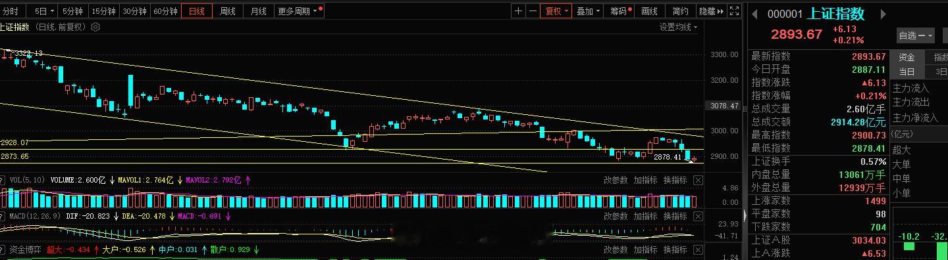This screenshot has width=948, height=260.
Task: Open chart settings gear next to 上证指数
Action: coord(95,27)
